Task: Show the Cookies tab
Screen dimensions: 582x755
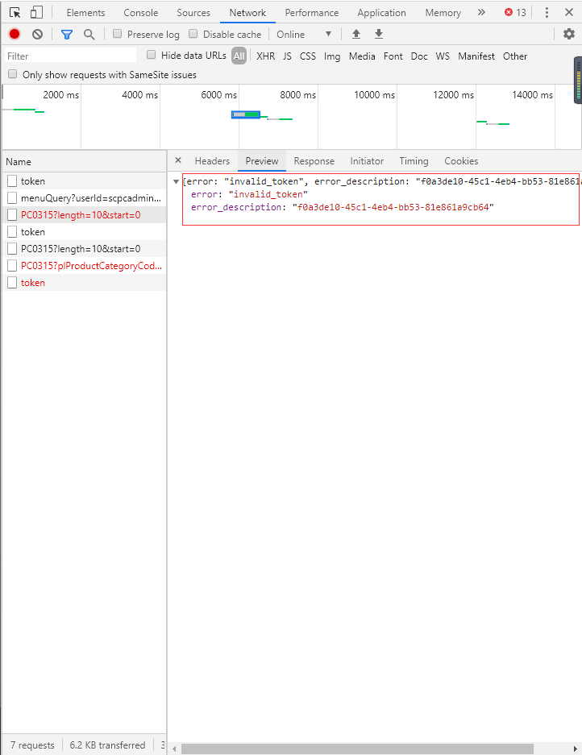Action: 461,161
